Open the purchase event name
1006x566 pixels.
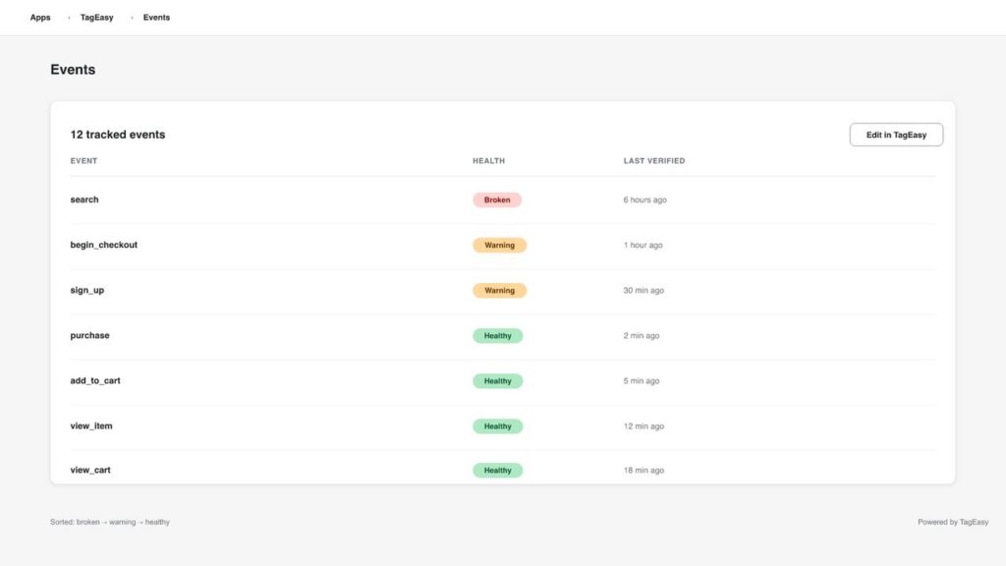pos(89,335)
